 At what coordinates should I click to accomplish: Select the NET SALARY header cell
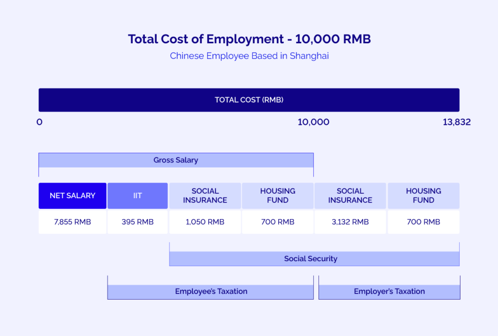tap(72, 195)
